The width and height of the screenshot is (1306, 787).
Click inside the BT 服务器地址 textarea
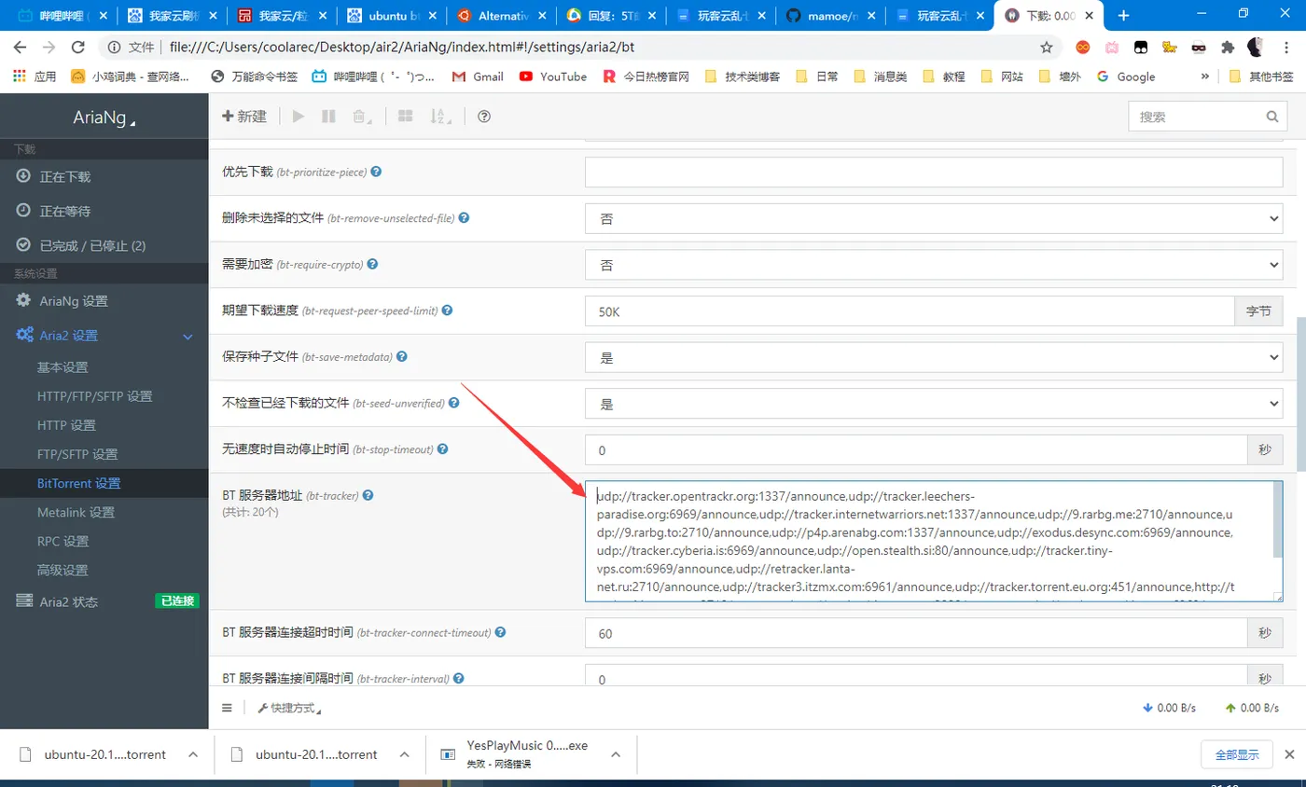pyautogui.click(x=934, y=541)
